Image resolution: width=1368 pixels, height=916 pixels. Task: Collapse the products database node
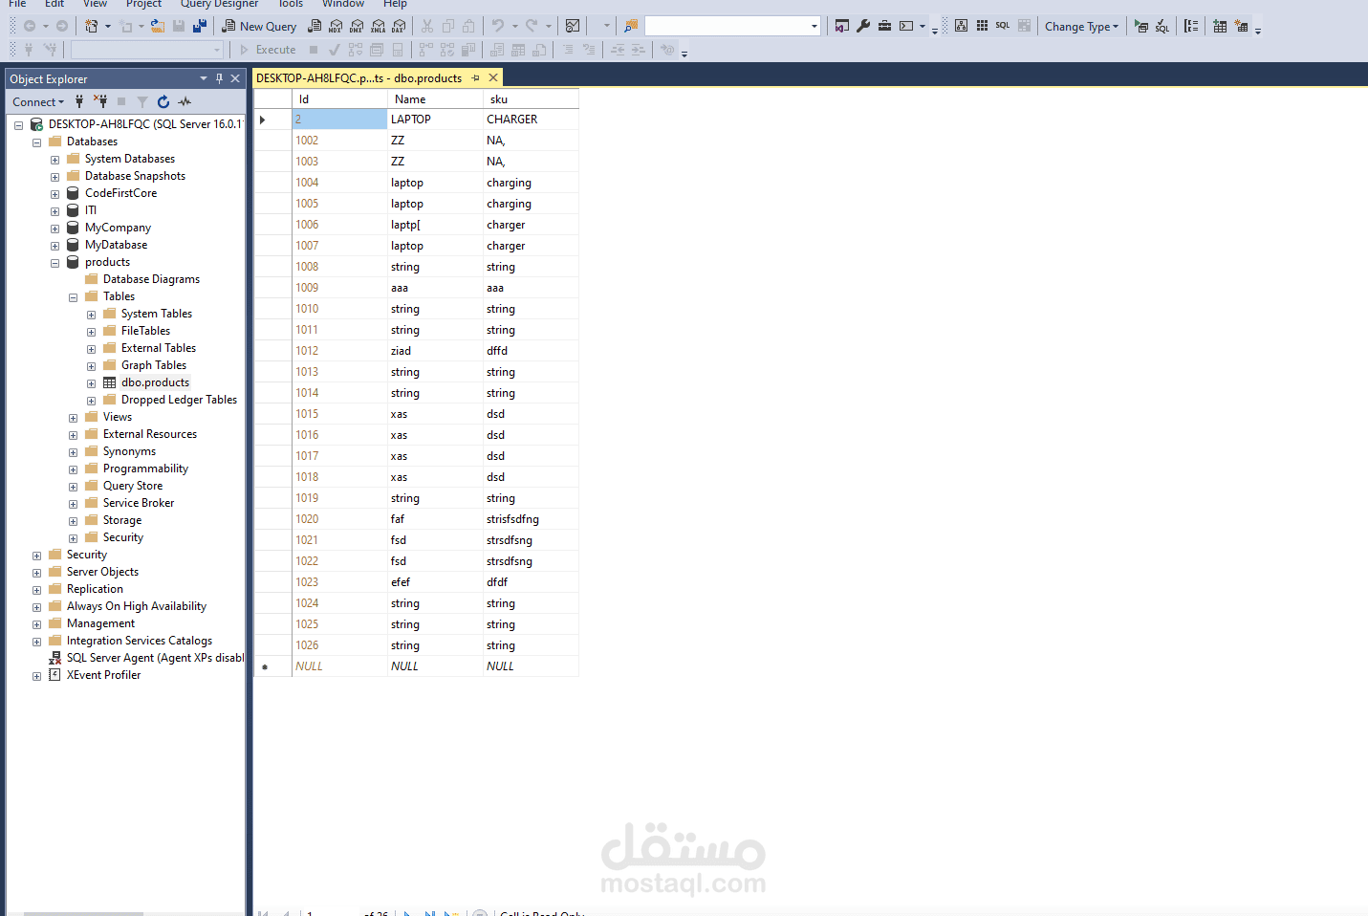tap(54, 263)
